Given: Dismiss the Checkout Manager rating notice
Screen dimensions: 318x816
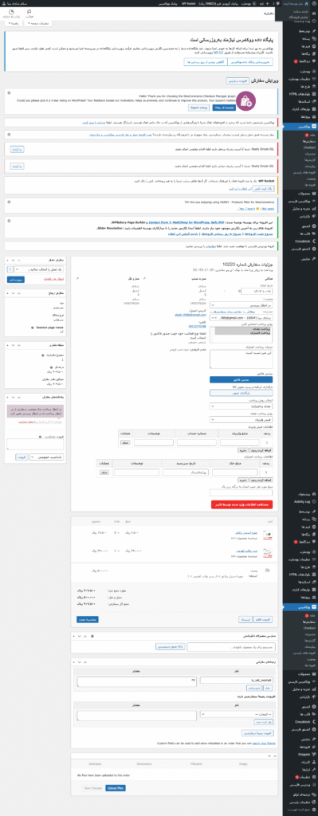Looking at the screenshot, I should pos(8,92).
